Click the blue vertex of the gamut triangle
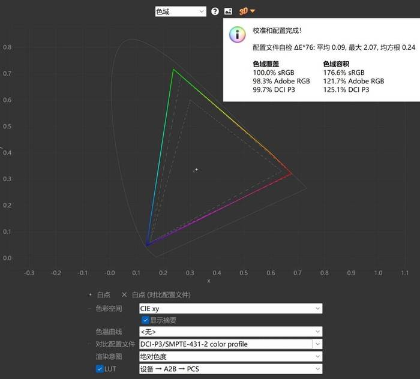The height and width of the screenshot is (379, 420). pyautogui.click(x=147, y=245)
